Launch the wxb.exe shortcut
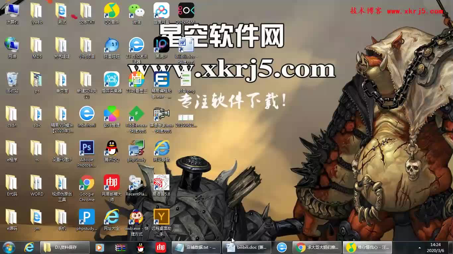The width and height of the screenshot is (453, 254). pyautogui.click(x=137, y=223)
